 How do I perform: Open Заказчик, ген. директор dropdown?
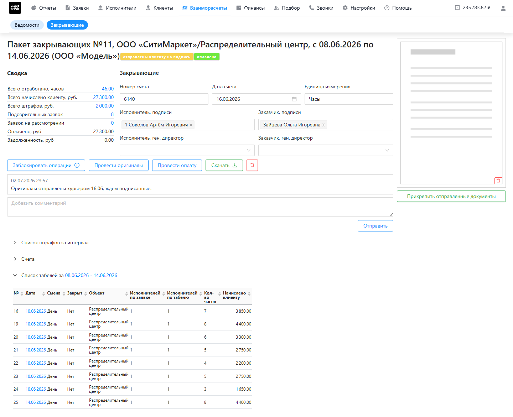pos(326,150)
